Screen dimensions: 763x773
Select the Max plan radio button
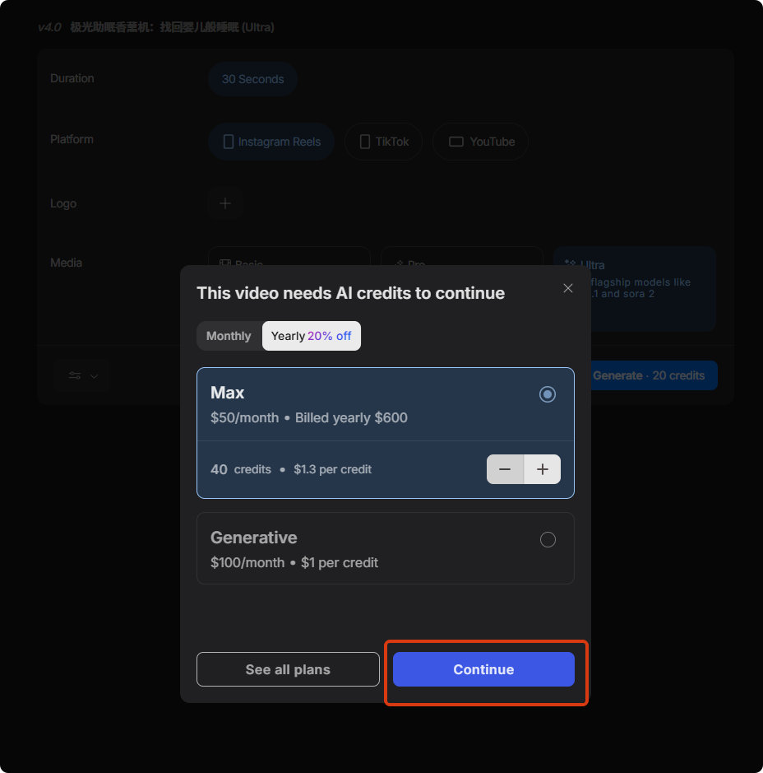click(x=548, y=394)
